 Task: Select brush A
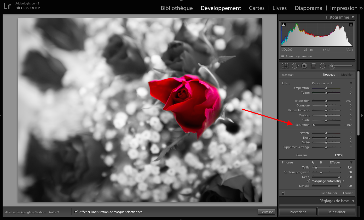[x=313, y=162]
